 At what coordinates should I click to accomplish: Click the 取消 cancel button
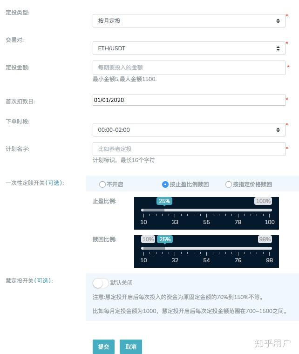(x=131, y=347)
